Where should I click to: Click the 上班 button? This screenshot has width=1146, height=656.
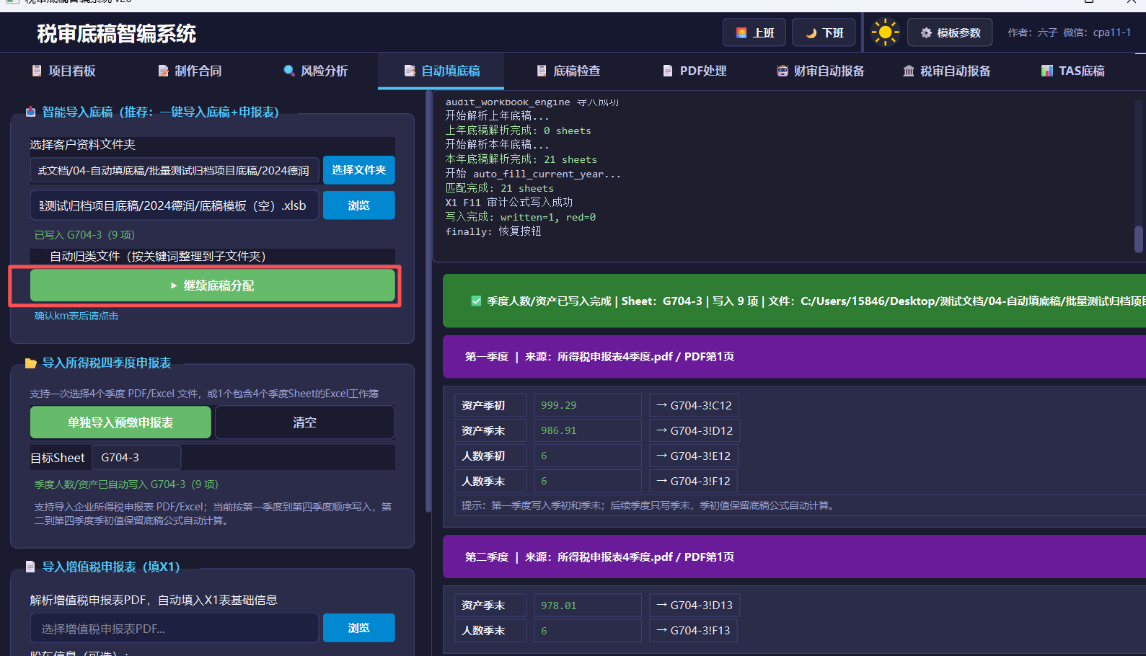tap(754, 32)
